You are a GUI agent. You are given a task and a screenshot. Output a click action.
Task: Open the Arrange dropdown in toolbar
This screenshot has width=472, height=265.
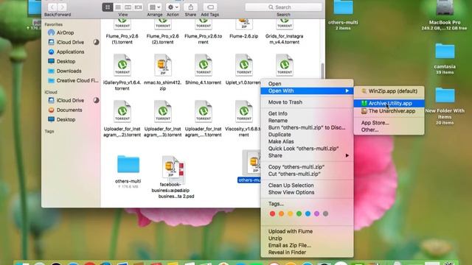coord(155,7)
